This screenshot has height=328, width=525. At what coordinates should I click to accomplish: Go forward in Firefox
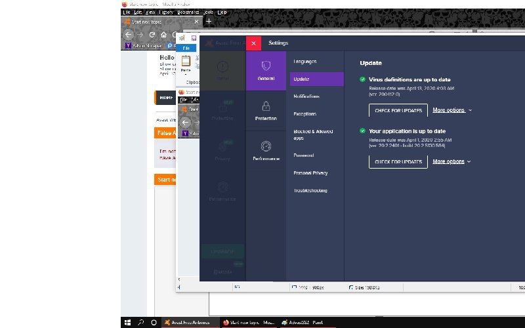[140, 35]
